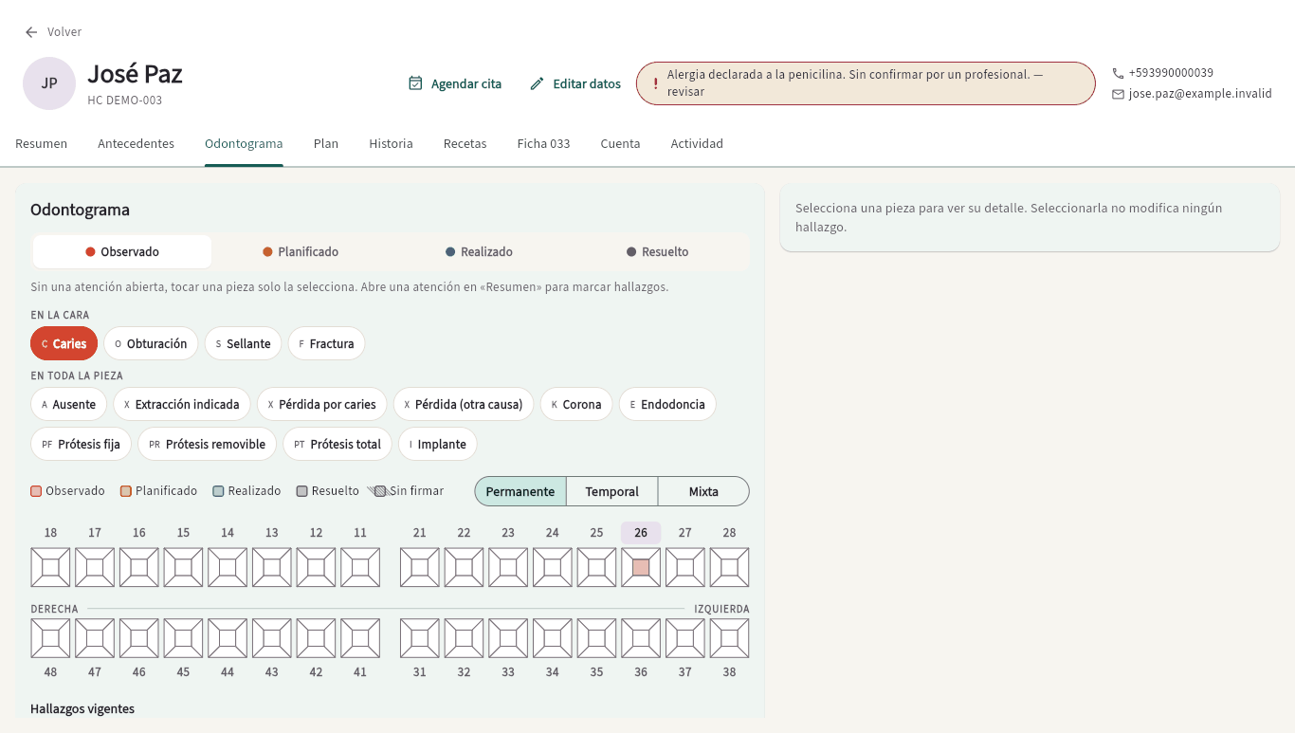Click the JP avatar circle

pyautogui.click(x=49, y=83)
